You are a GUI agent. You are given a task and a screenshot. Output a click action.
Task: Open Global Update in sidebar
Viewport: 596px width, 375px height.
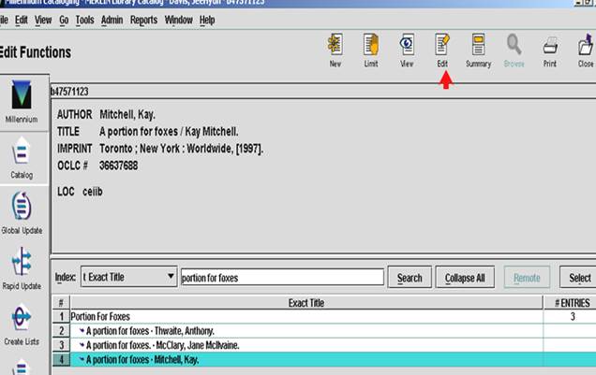22,212
